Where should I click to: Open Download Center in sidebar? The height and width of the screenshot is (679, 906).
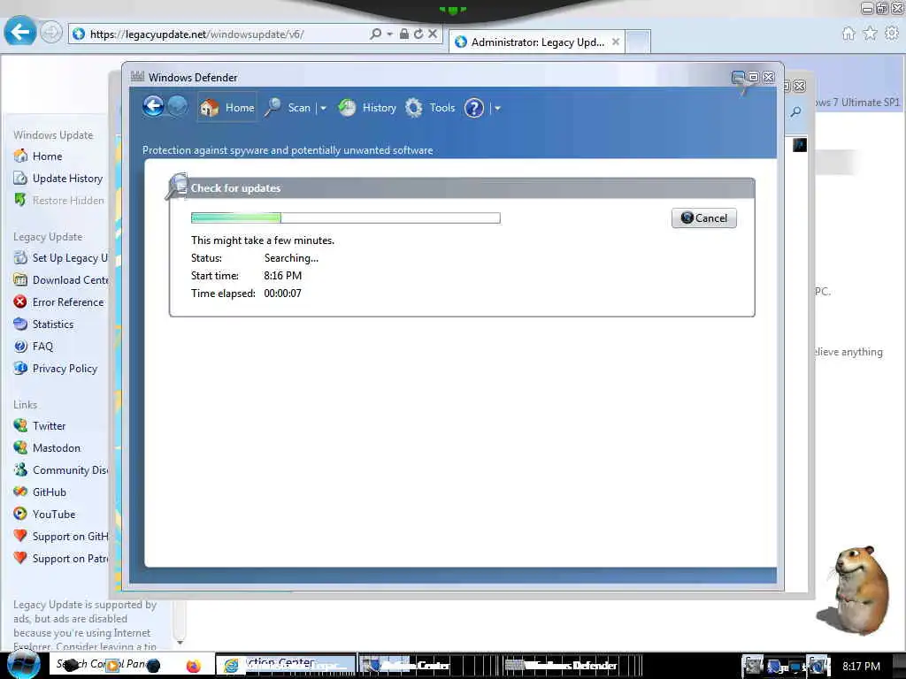tap(61, 280)
